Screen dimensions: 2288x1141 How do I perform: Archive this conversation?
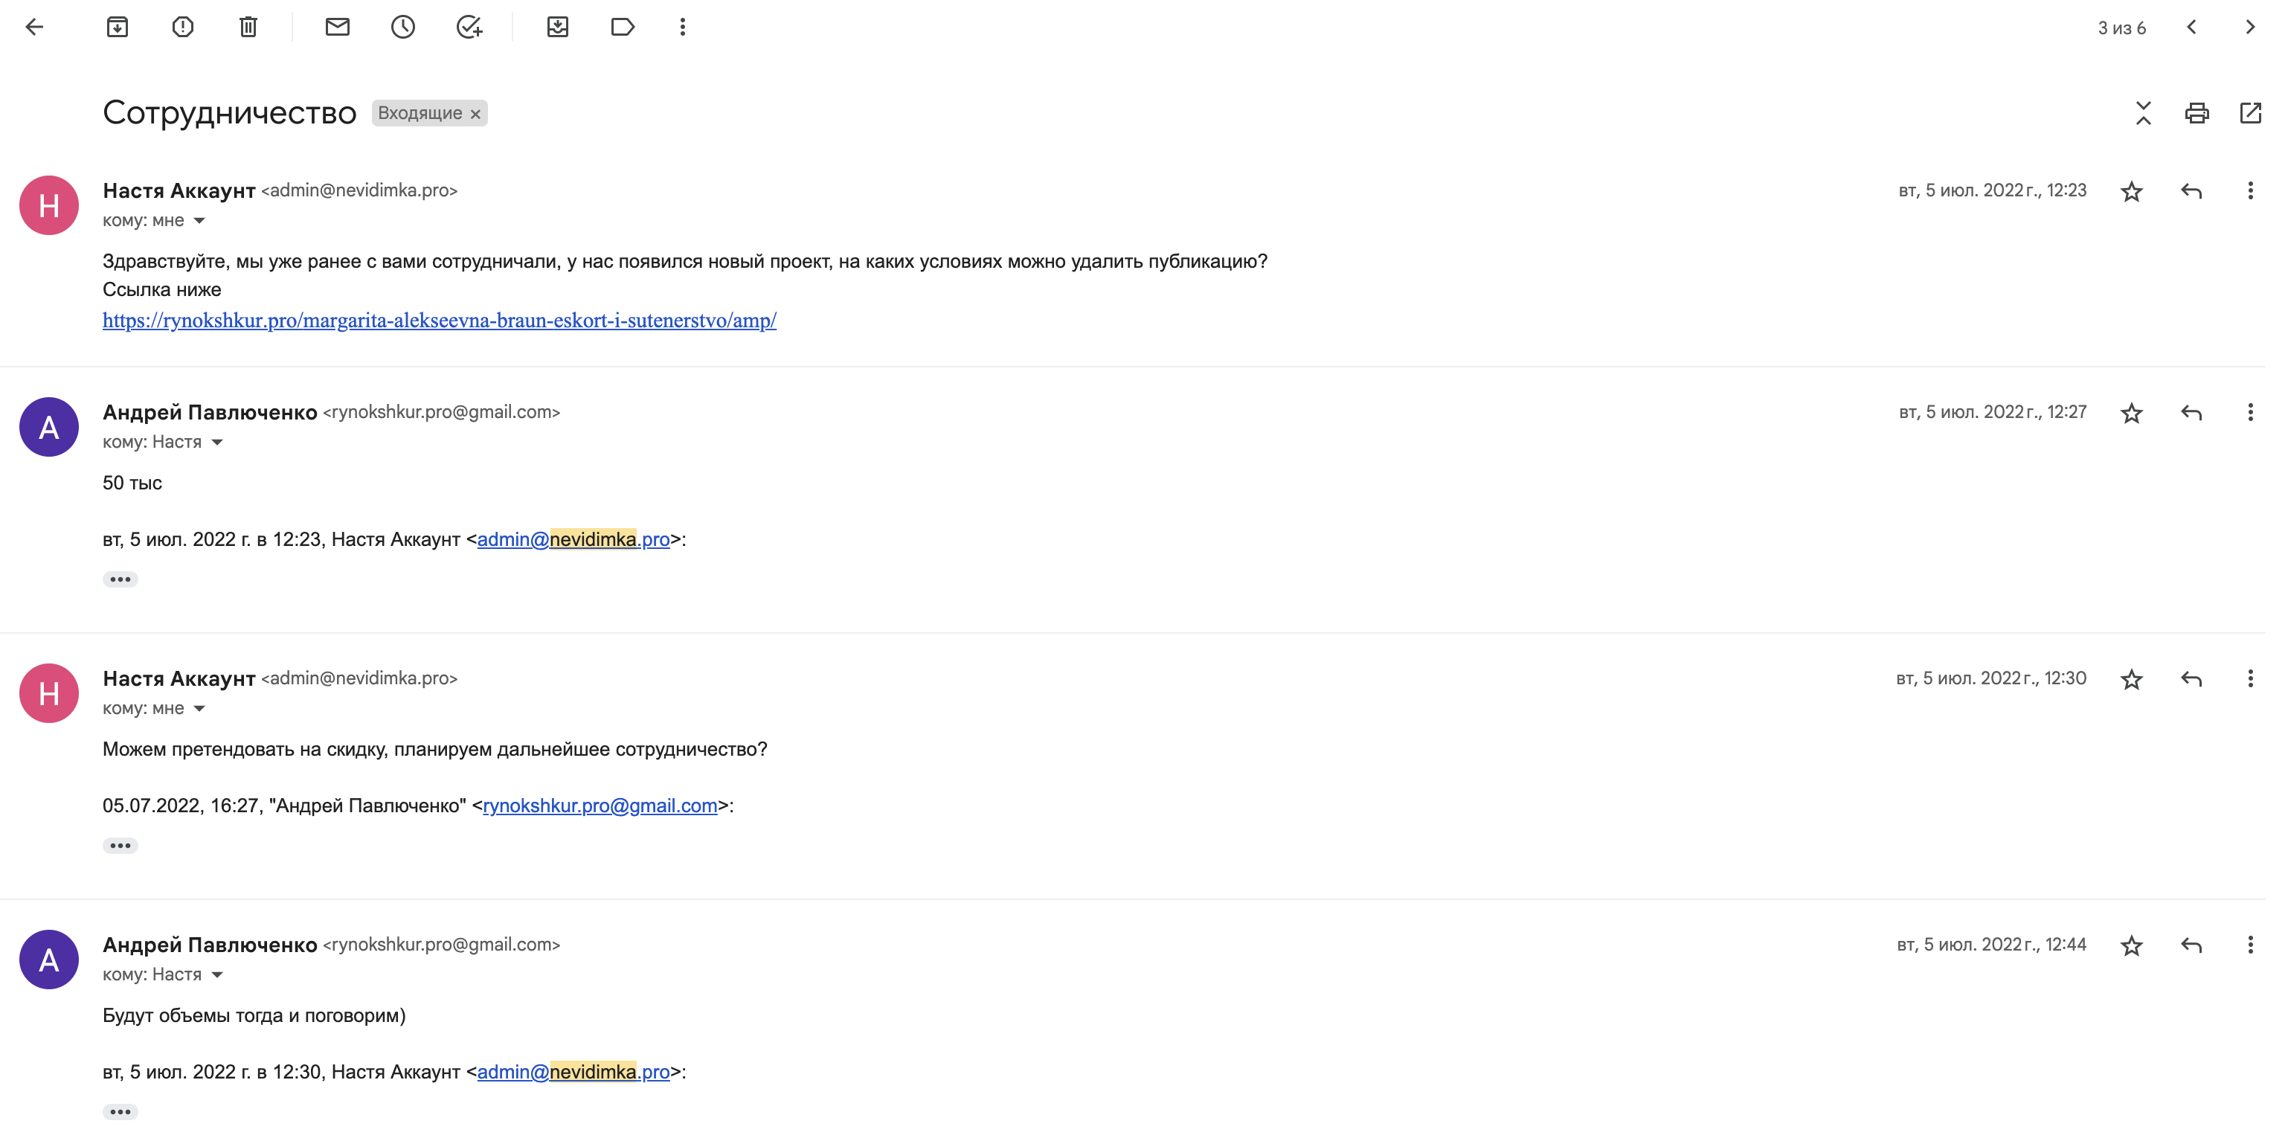118,27
